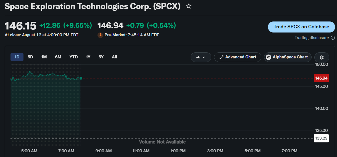Click the 5:00 PM axis label
Screen dimensions: 337x157
pyautogui.click(x=252, y=151)
